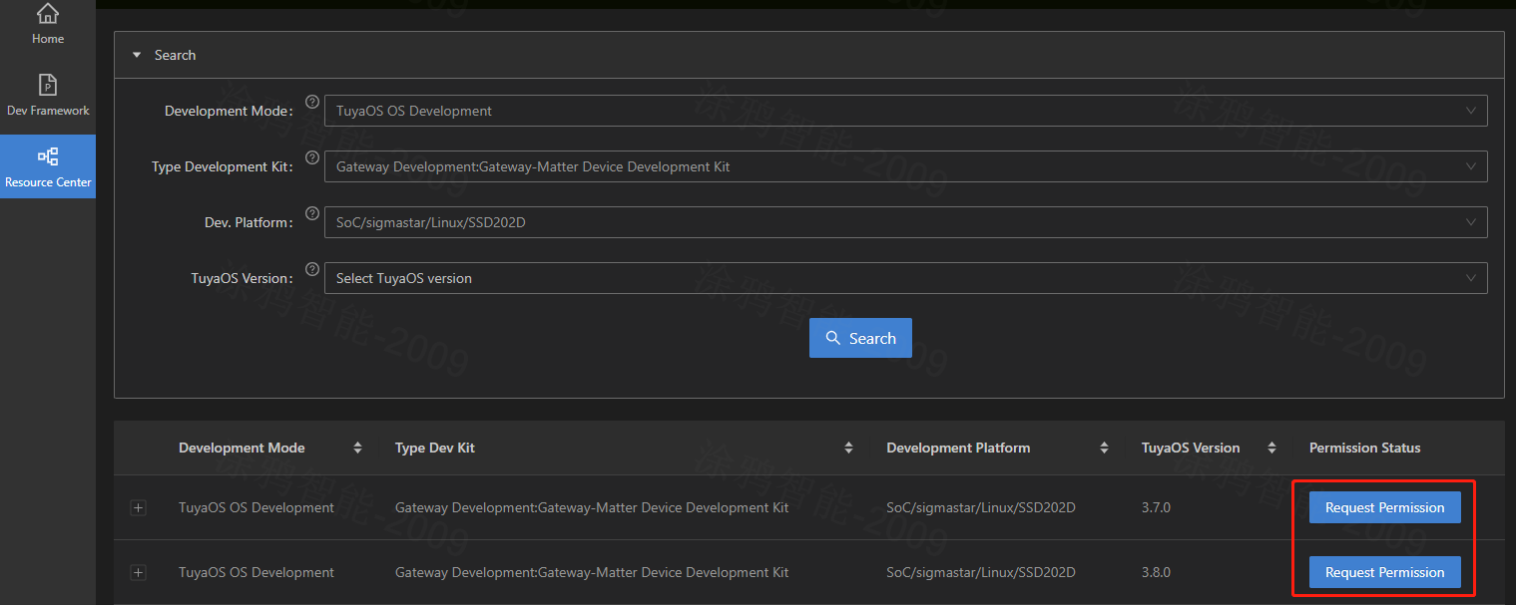Open the Development Mode dropdown

pyautogui.click(x=905, y=111)
